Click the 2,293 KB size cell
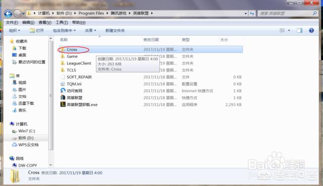This screenshot has width=323, height=186. click(x=233, y=104)
